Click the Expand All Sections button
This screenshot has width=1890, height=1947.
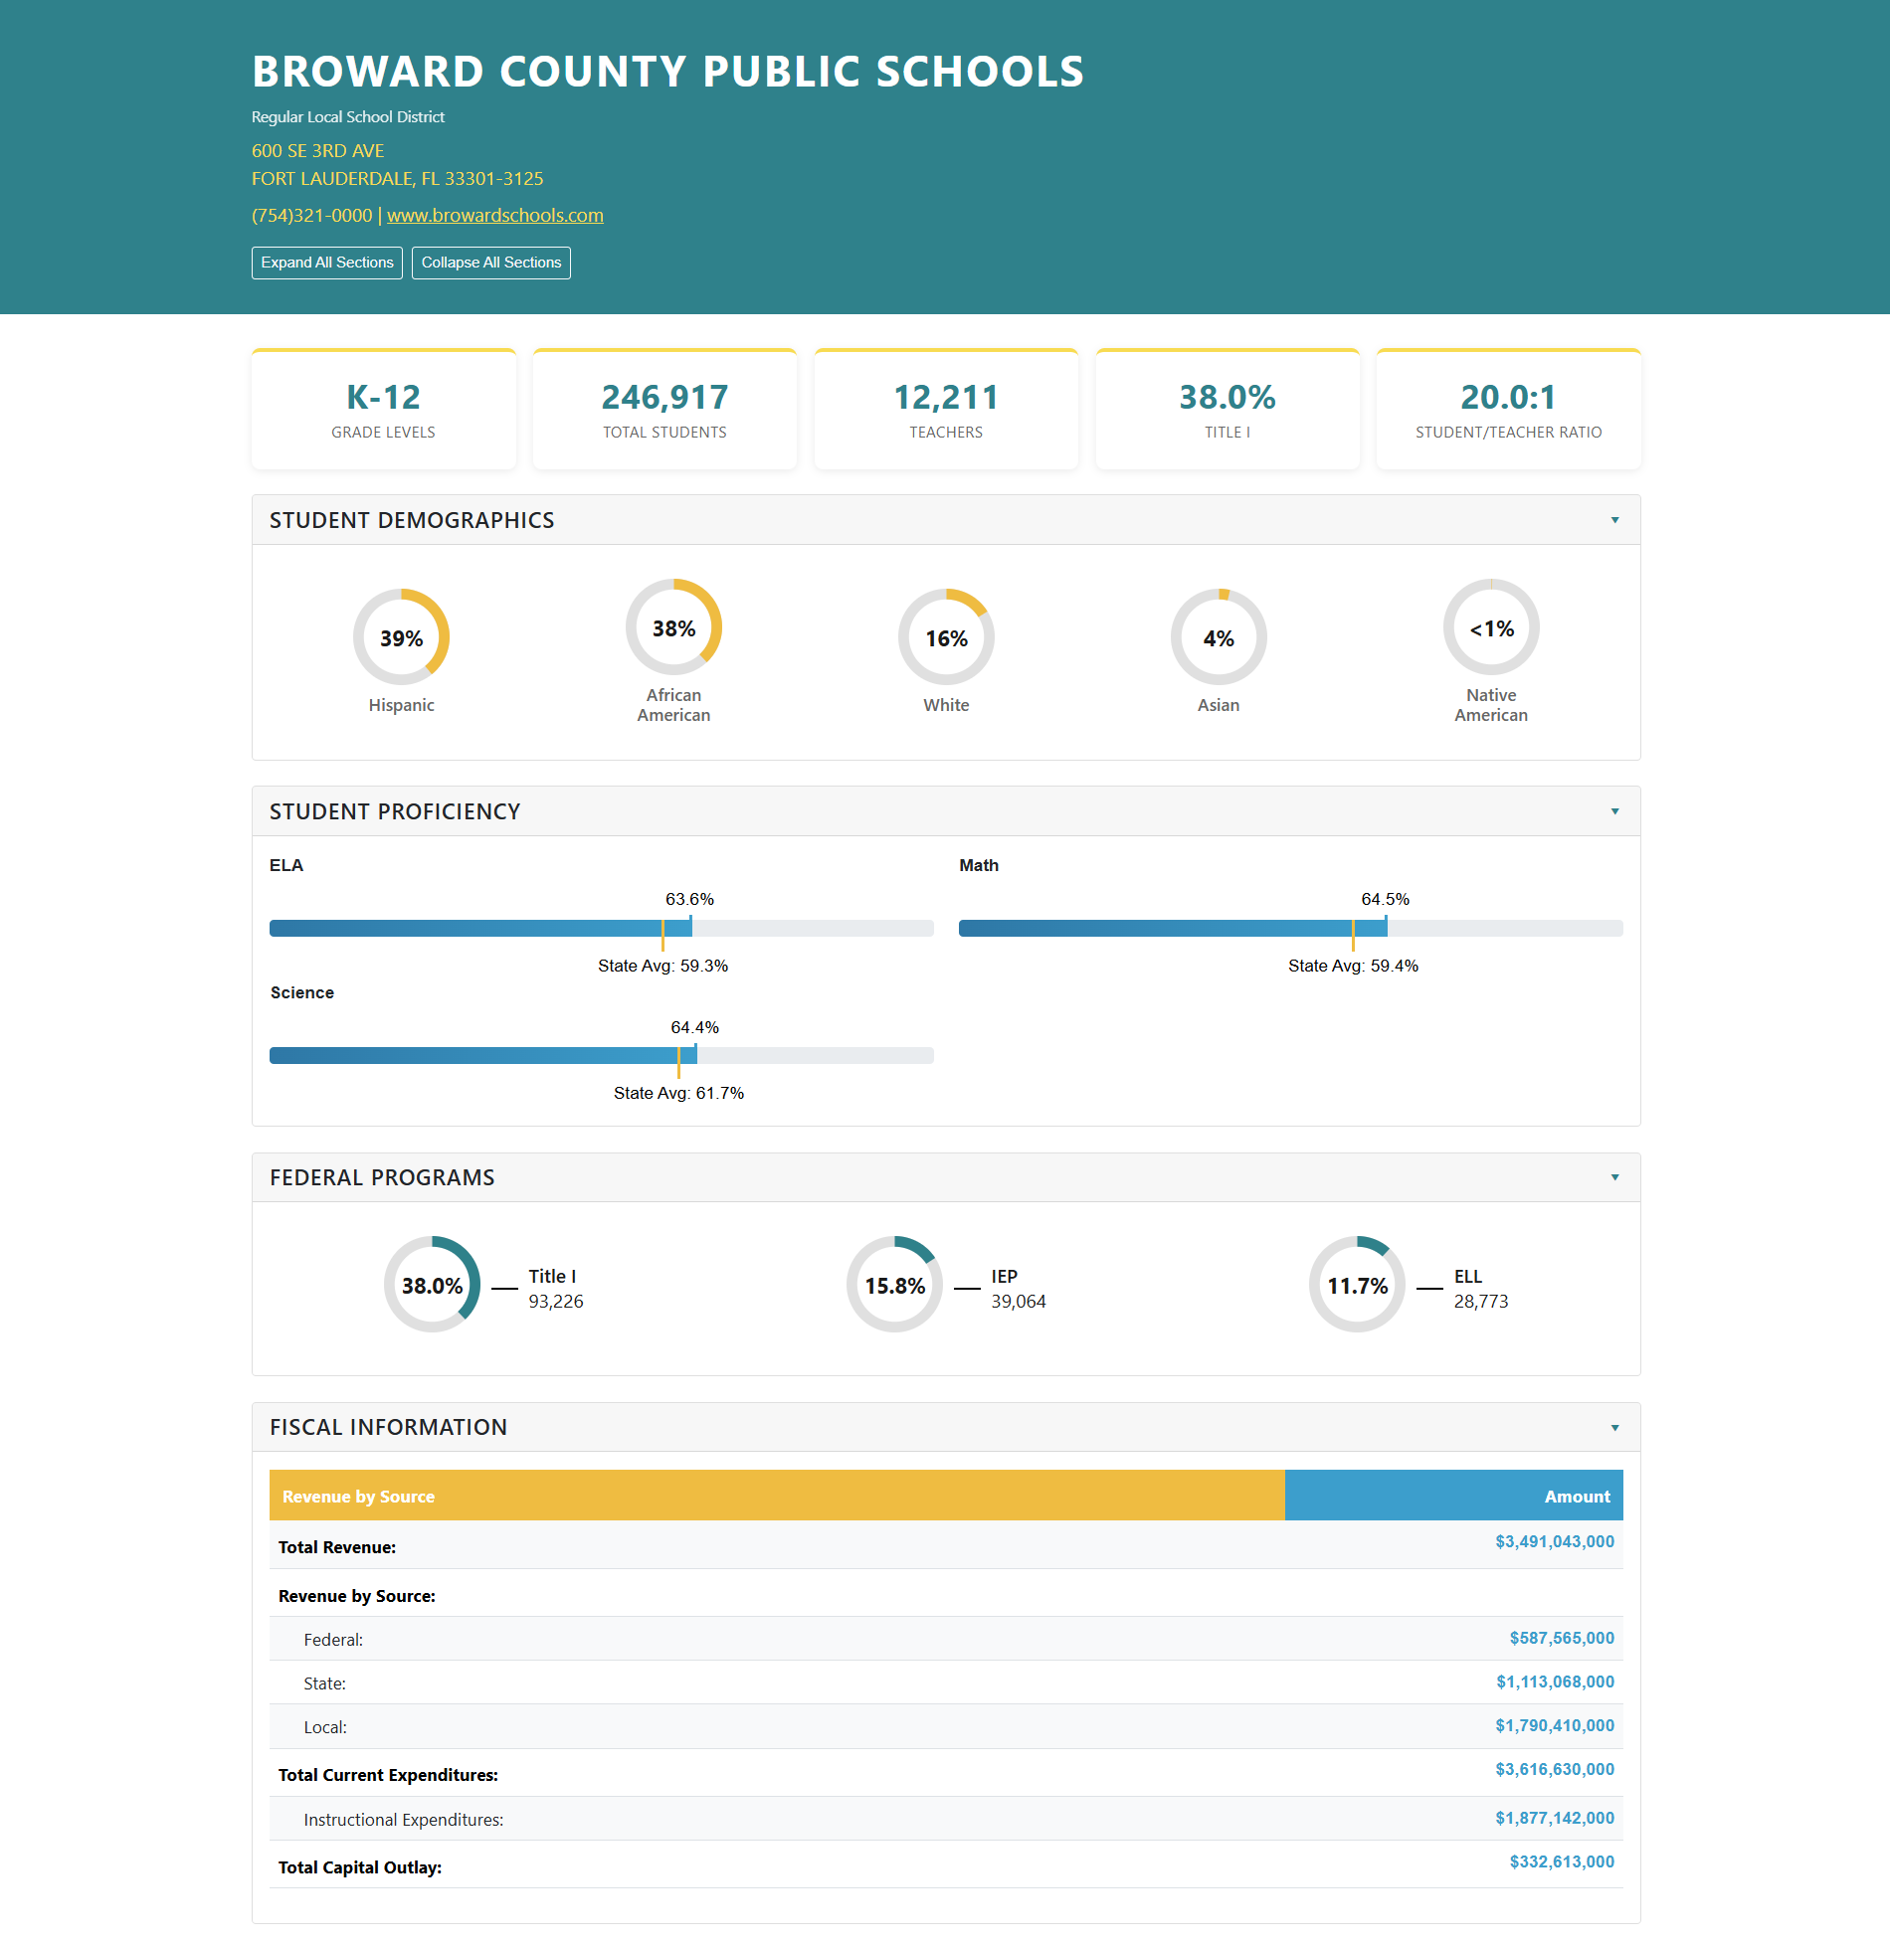[327, 263]
